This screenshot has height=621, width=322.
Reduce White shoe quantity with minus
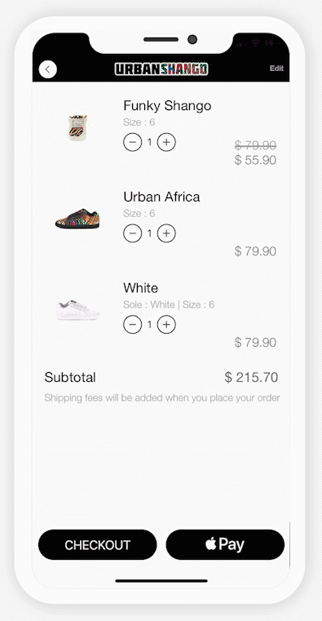[133, 324]
